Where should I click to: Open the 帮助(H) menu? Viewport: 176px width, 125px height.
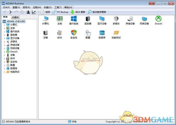(68, 7)
